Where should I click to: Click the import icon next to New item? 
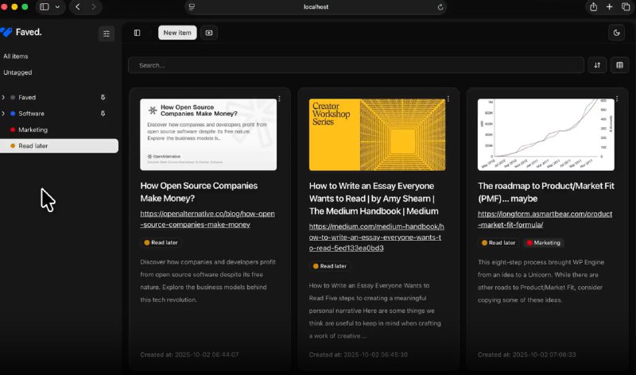(x=209, y=33)
